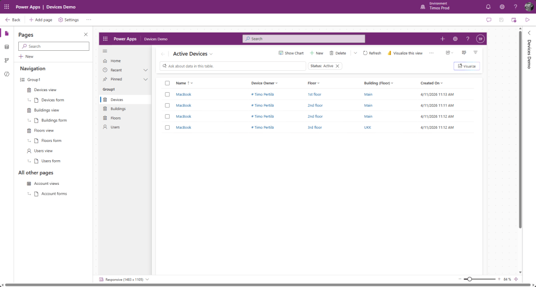Click the Comments icon in command bar

(488, 20)
